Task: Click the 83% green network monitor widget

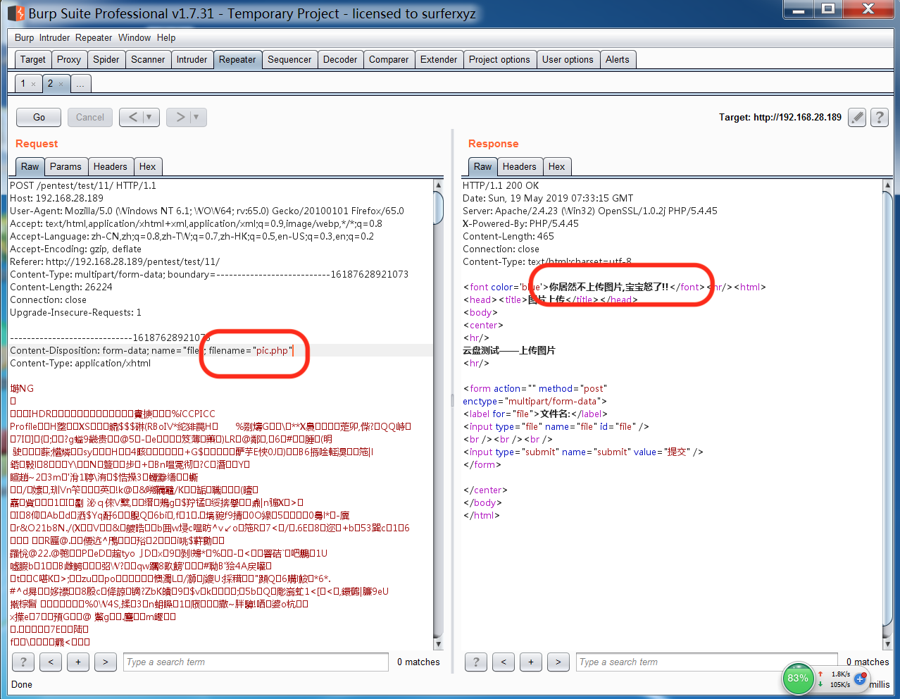Action: pyautogui.click(x=797, y=679)
